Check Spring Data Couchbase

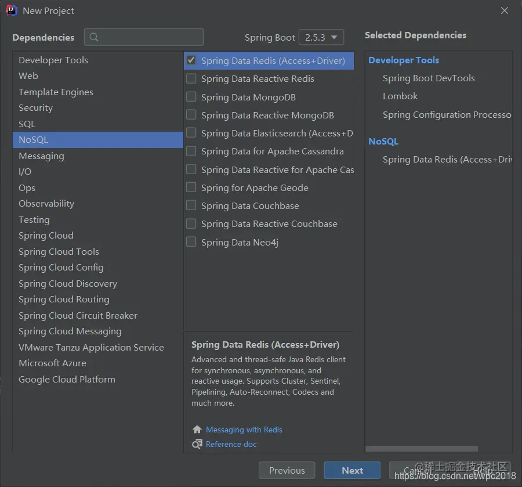pos(191,205)
